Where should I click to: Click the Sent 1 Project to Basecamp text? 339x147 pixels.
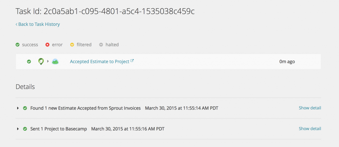click(x=59, y=129)
